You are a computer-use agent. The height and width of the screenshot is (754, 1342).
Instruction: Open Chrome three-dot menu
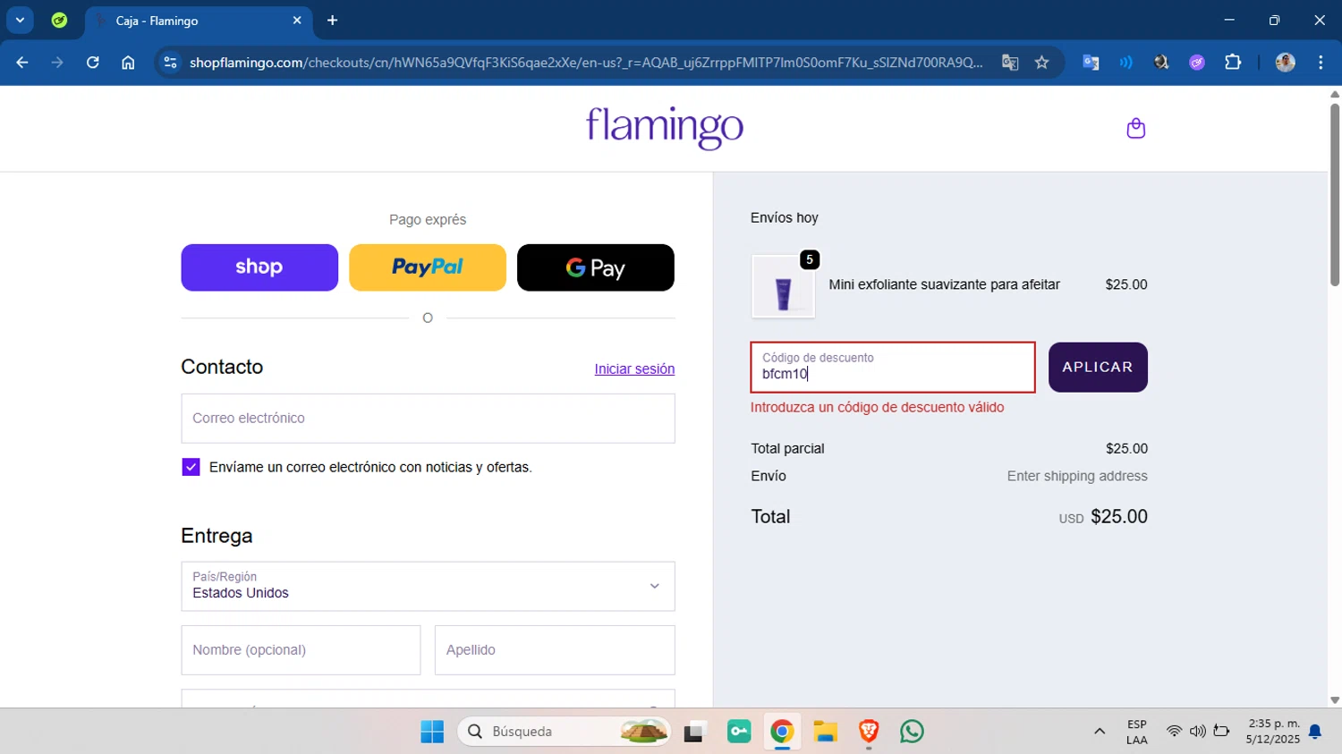[1321, 63]
